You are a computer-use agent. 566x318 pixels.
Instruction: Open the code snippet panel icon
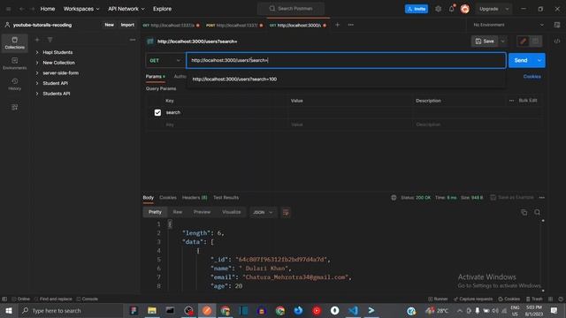557,42
